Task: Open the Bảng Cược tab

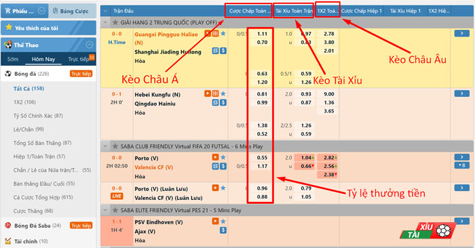Action: (x=72, y=11)
